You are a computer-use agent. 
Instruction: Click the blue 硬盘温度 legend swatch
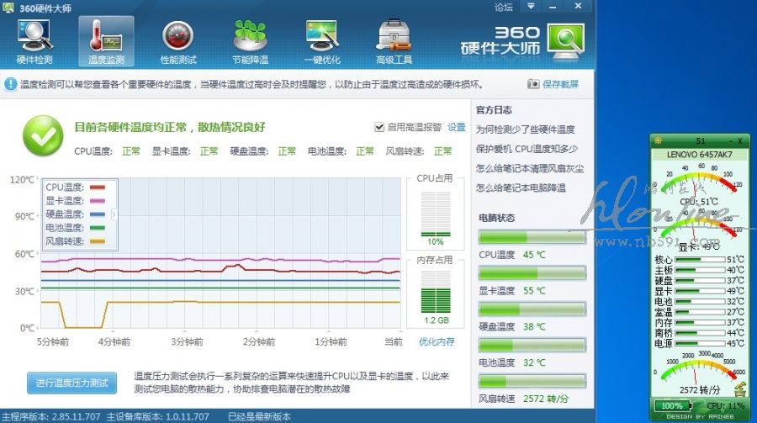(97, 214)
